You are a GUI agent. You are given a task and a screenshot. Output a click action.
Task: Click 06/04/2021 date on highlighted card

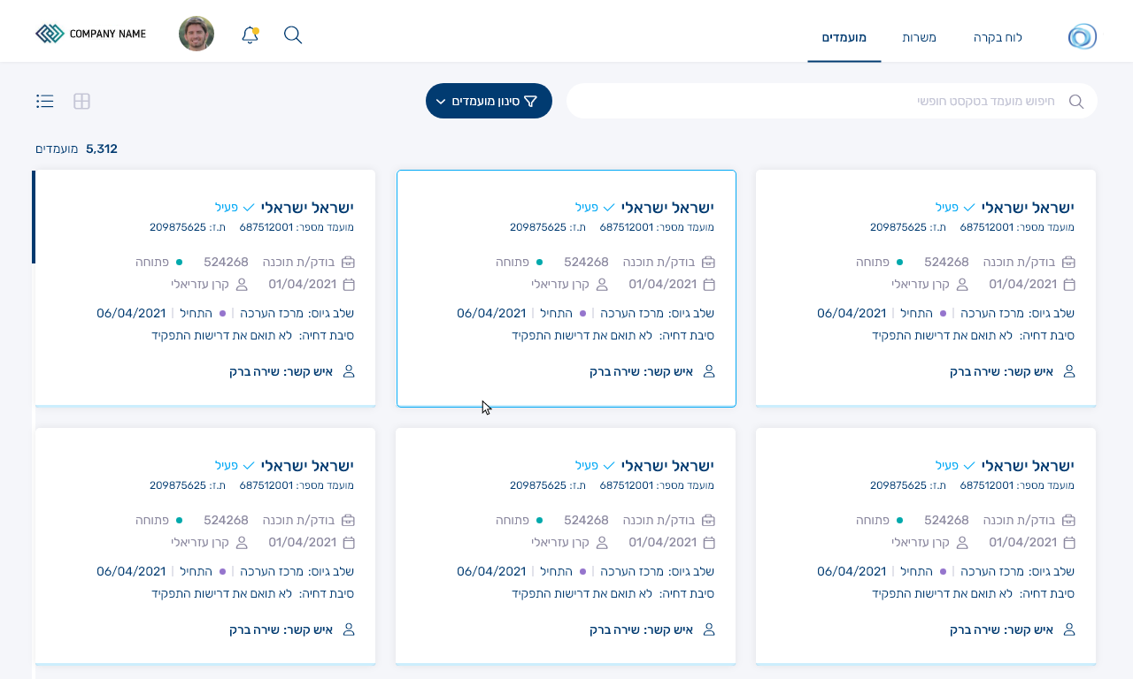[x=491, y=313]
